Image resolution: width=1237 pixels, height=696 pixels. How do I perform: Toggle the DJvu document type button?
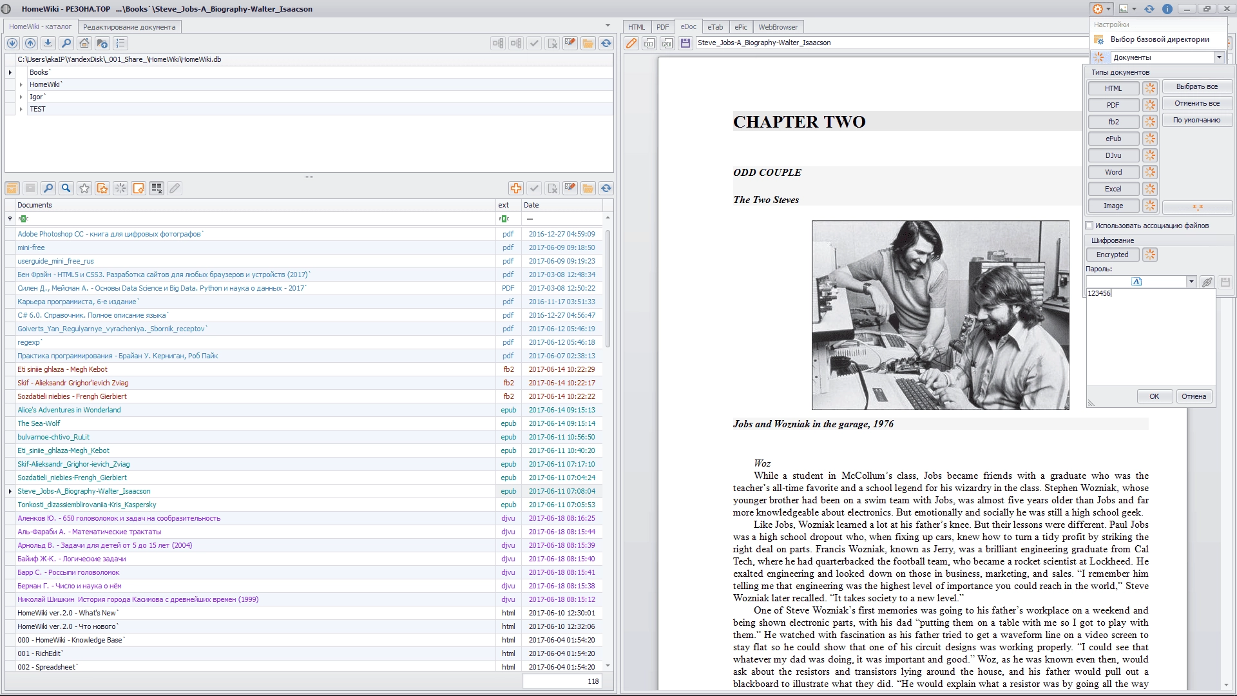point(1113,155)
